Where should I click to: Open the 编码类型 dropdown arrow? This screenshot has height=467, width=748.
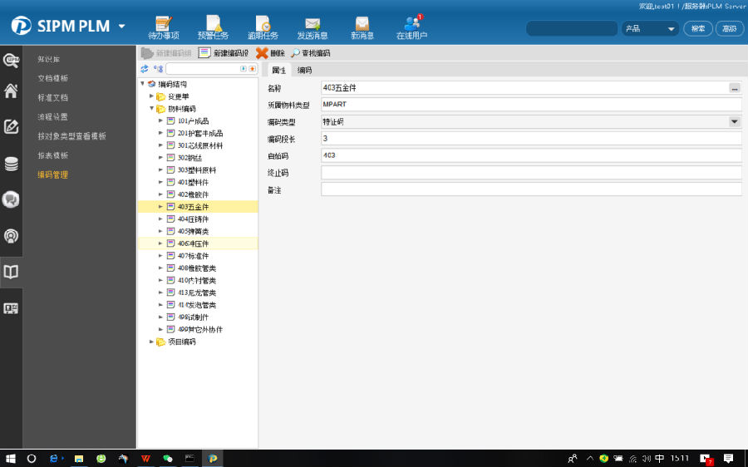click(x=734, y=121)
